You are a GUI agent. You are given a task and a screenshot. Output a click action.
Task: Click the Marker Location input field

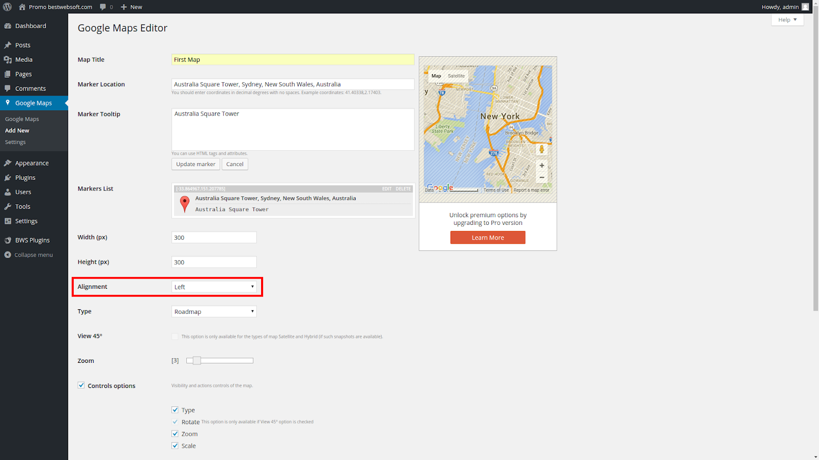[x=293, y=84]
